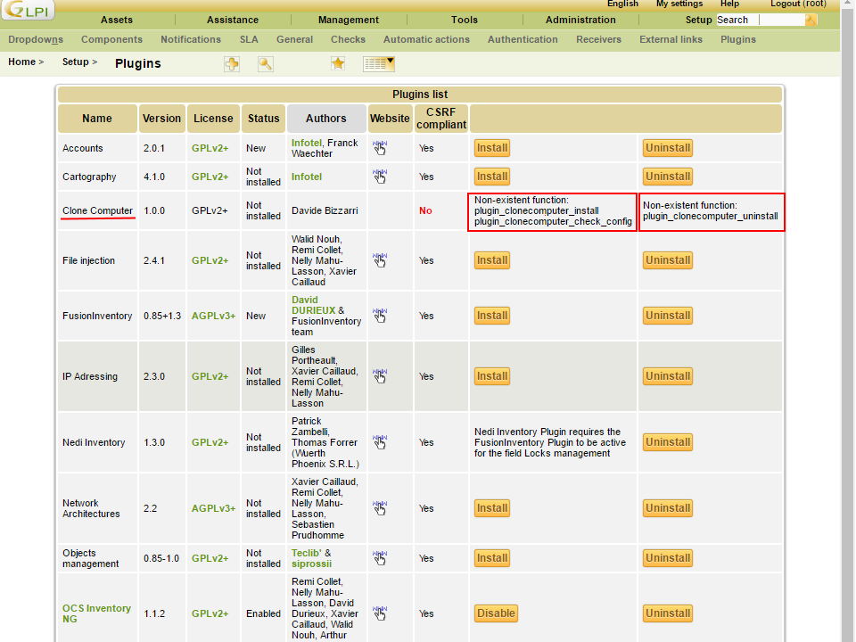Go to Components submenu
The height and width of the screenshot is (642, 856).
(112, 39)
